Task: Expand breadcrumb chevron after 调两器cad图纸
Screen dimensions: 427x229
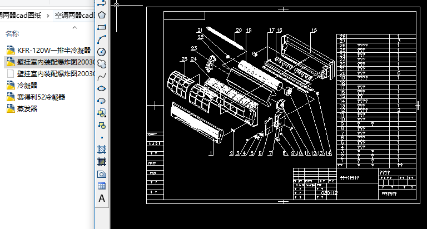Action: (x=48, y=16)
